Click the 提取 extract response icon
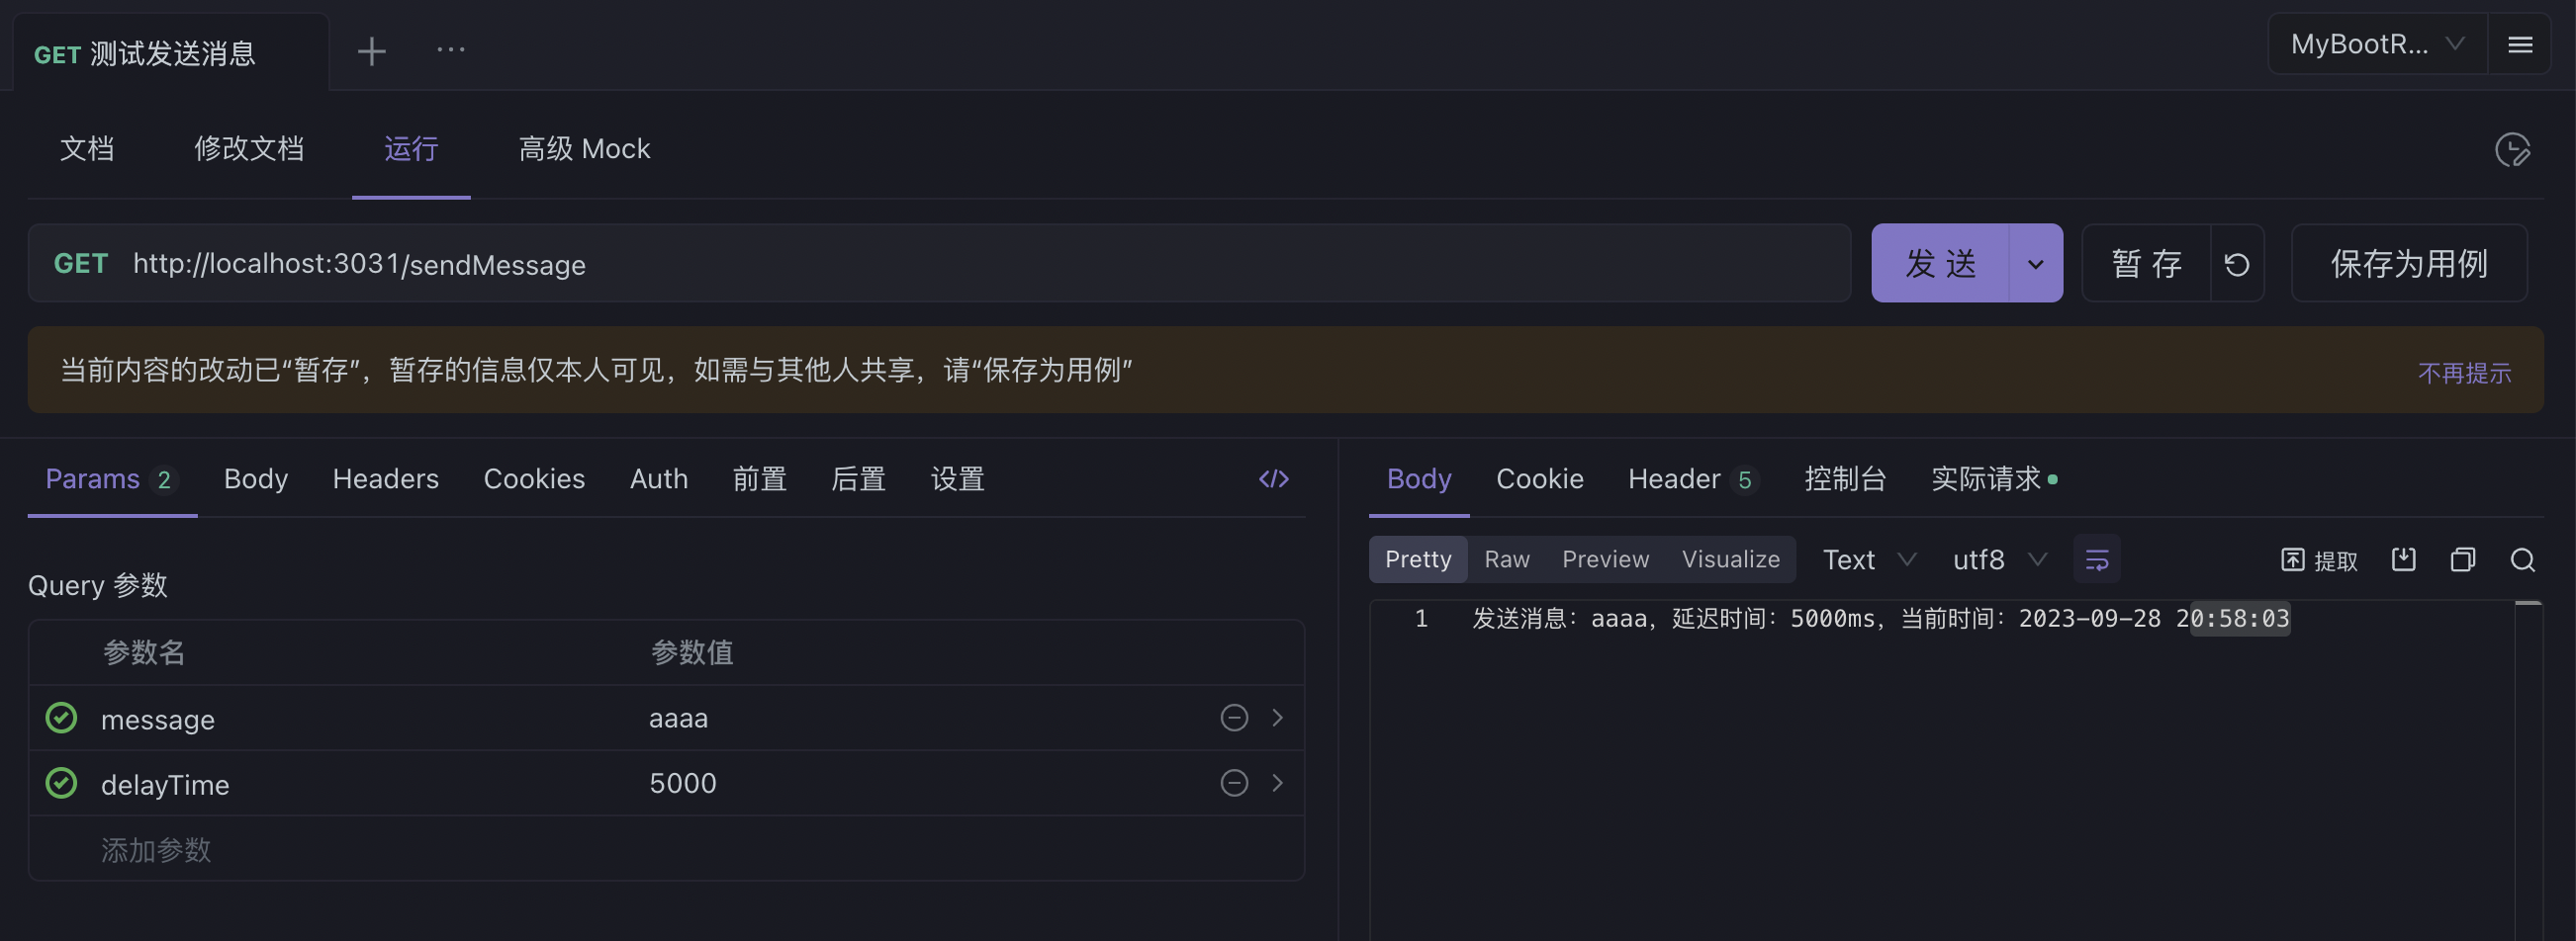 [2317, 559]
